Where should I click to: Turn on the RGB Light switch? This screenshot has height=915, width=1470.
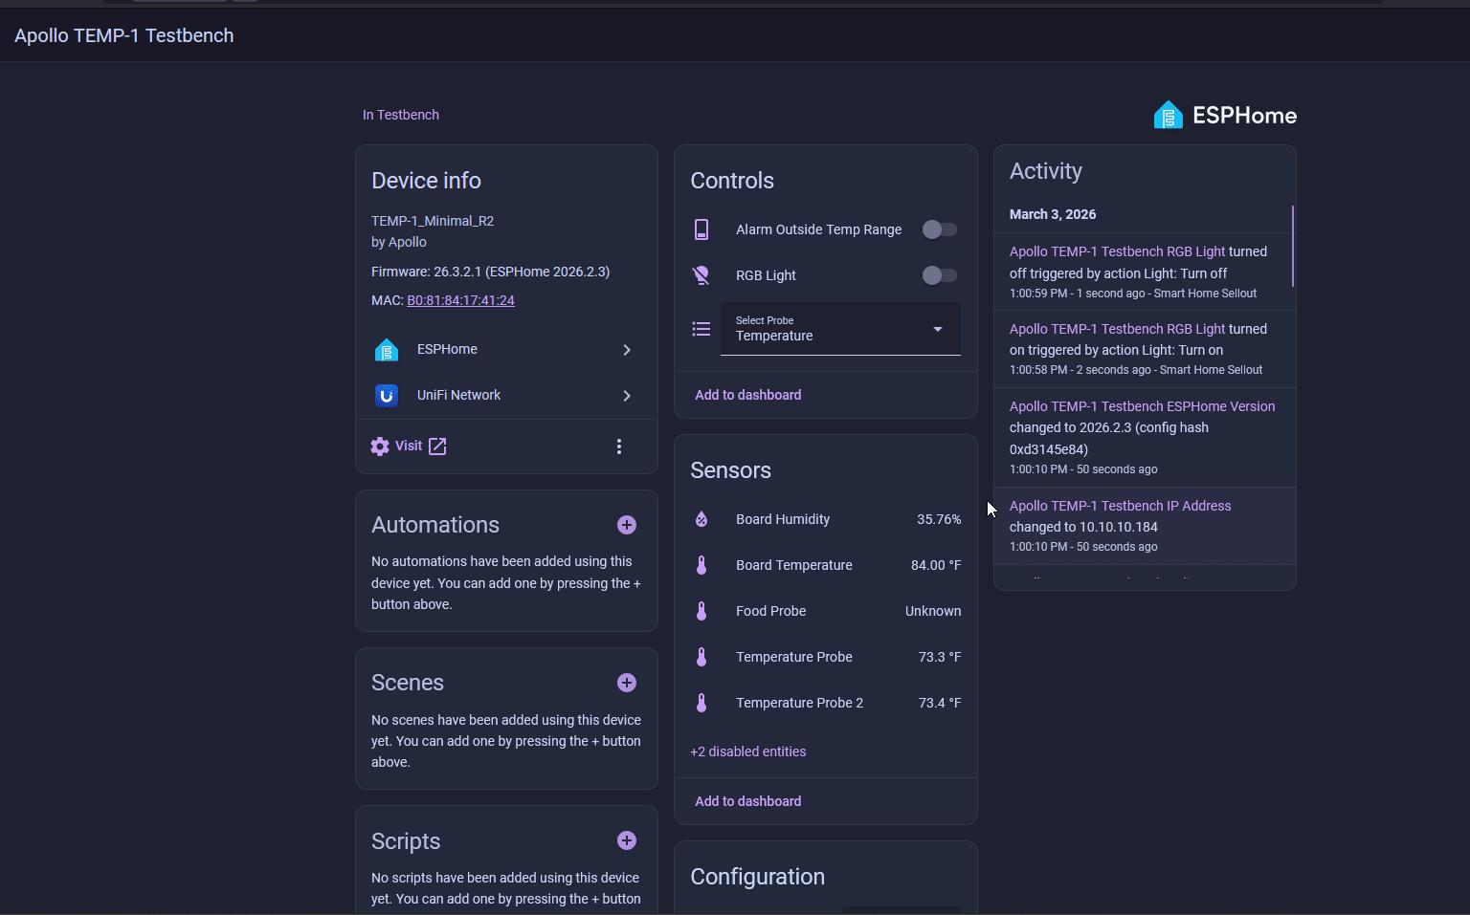coord(939,275)
